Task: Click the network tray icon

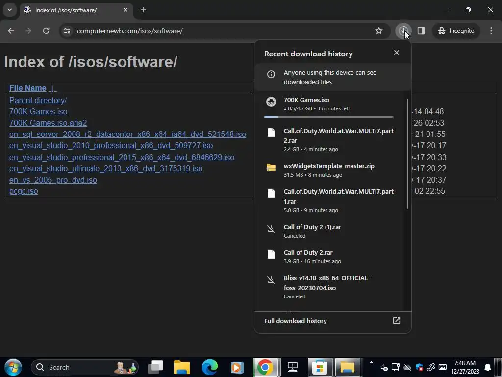Action: 396,367
